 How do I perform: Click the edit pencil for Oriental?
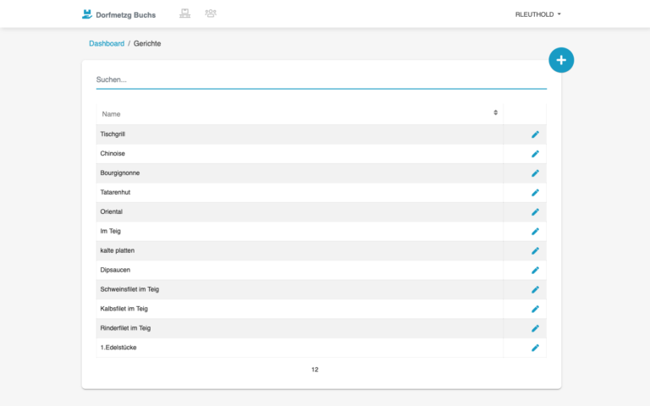tap(535, 212)
